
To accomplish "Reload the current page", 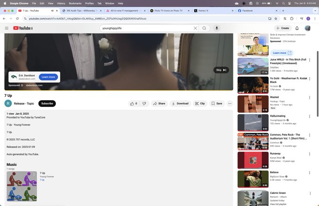I will coord(17,19).
